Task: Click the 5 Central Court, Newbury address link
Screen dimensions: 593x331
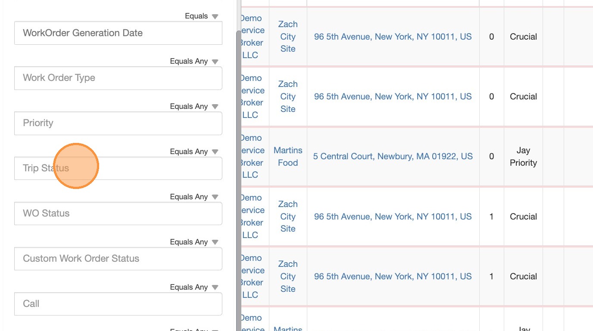Action: (x=393, y=156)
